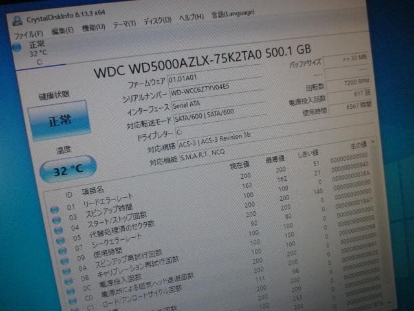Open the テーマ(T) menu

pyautogui.click(x=124, y=25)
